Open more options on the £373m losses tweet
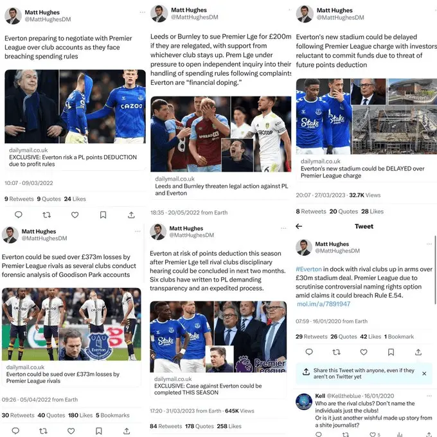Screen dimensions: 437x437 (x=138, y=231)
